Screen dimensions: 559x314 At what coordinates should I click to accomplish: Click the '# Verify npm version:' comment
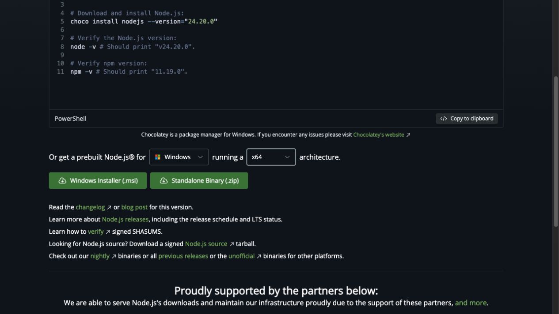tap(108, 64)
